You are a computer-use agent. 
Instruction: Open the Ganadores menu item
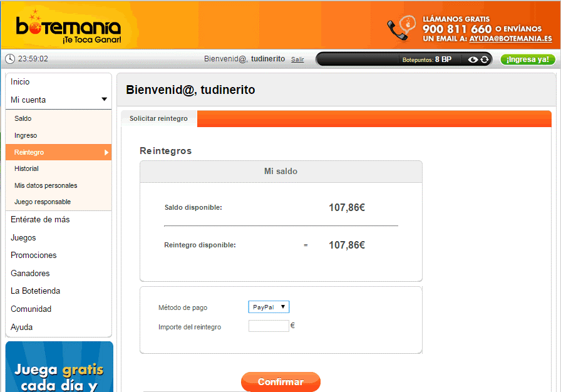point(30,273)
